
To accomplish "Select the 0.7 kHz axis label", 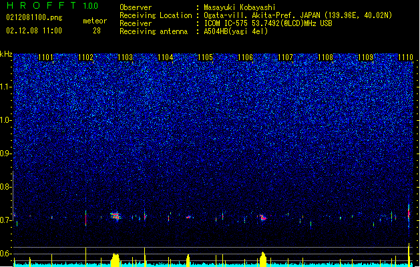I will [x=6, y=220].
